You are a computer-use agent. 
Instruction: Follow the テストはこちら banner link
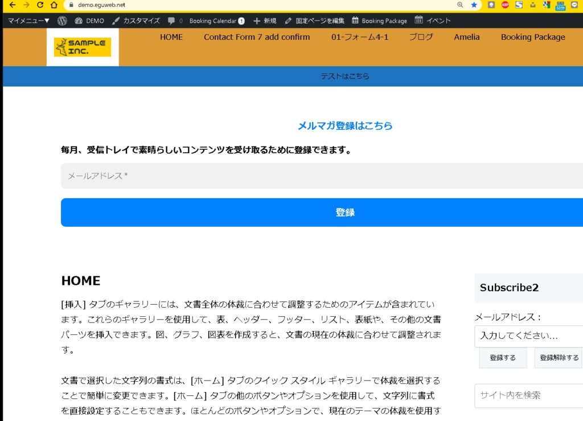345,76
